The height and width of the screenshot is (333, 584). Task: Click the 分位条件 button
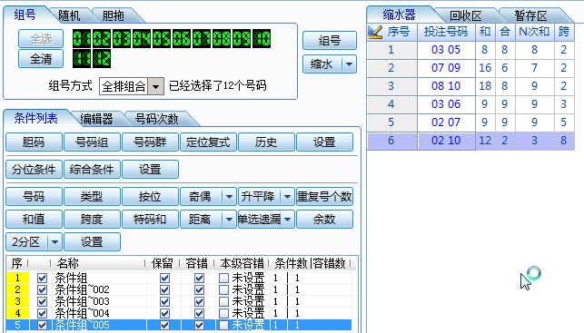pos(34,170)
